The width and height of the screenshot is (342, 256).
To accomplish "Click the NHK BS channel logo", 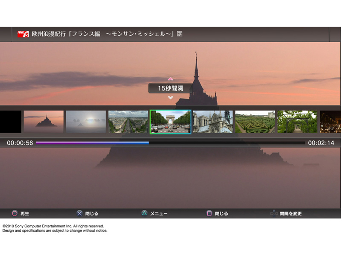I will pyautogui.click(x=23, y=34).
